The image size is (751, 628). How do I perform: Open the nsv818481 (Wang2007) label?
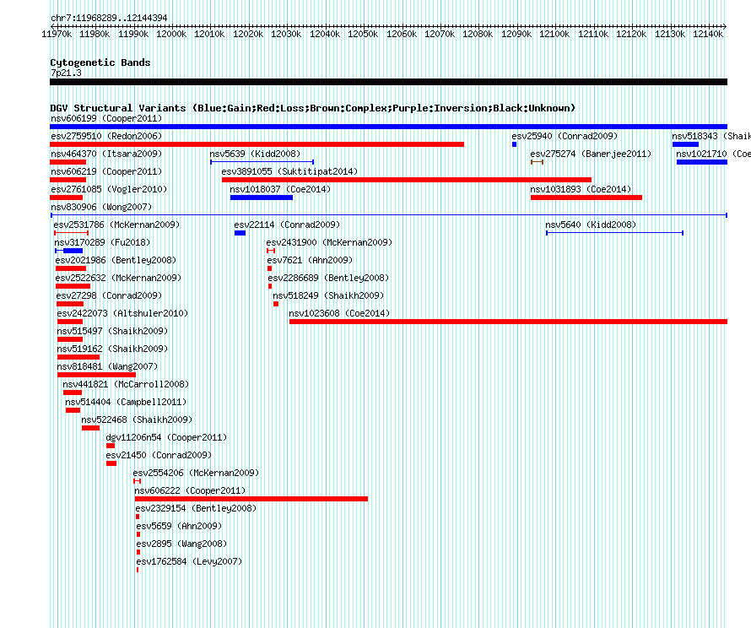[107, 366]
